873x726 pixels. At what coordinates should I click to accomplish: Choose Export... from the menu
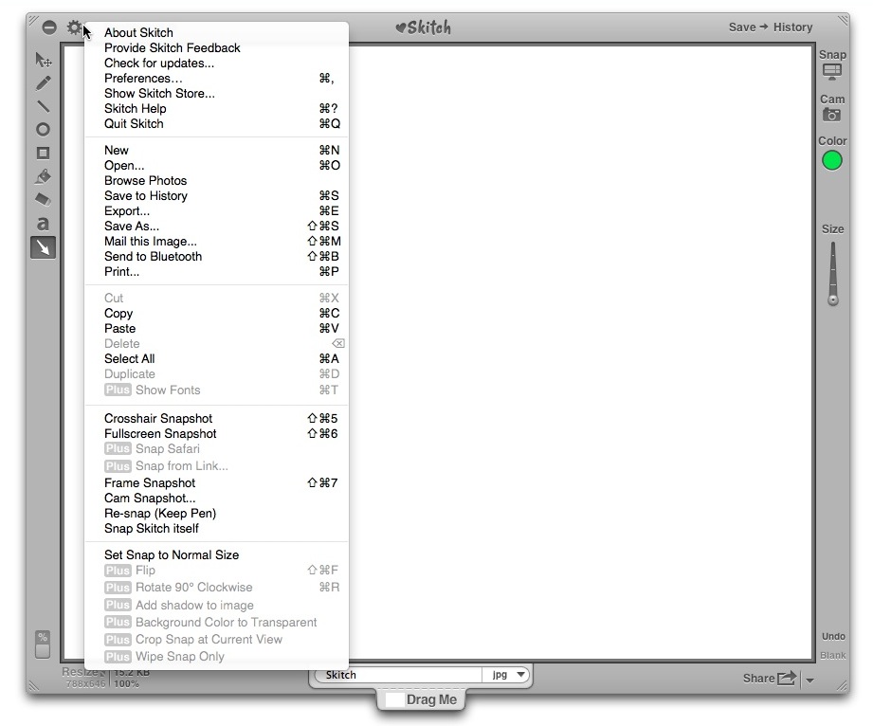127,211
